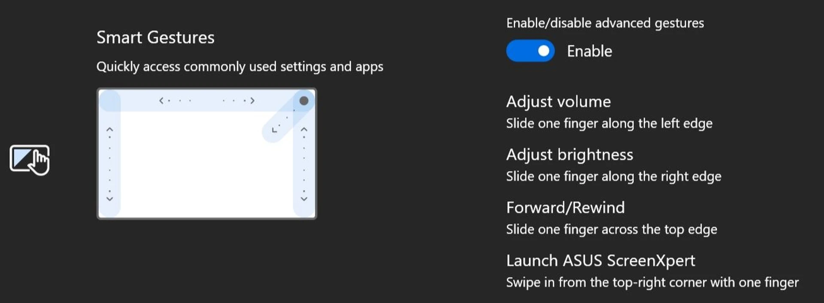824x303 pixels.
Task: Click the Smart Gestures section title
Action: tap(155, 38)
